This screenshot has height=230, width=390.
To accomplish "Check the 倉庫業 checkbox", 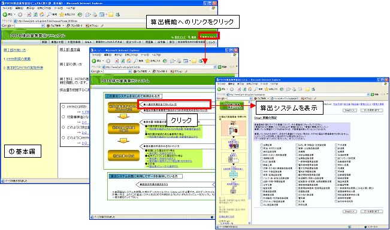I will click(x=336, y=151).
